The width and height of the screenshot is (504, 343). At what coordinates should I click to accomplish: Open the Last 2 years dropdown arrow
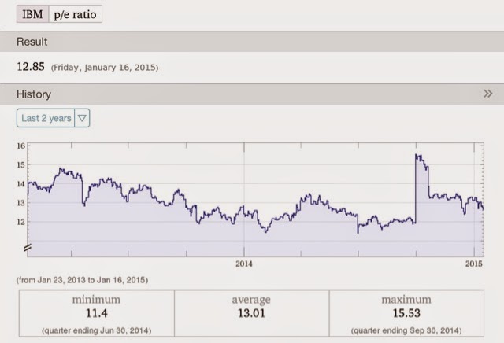pyautogui.click(x=82, y=118)
